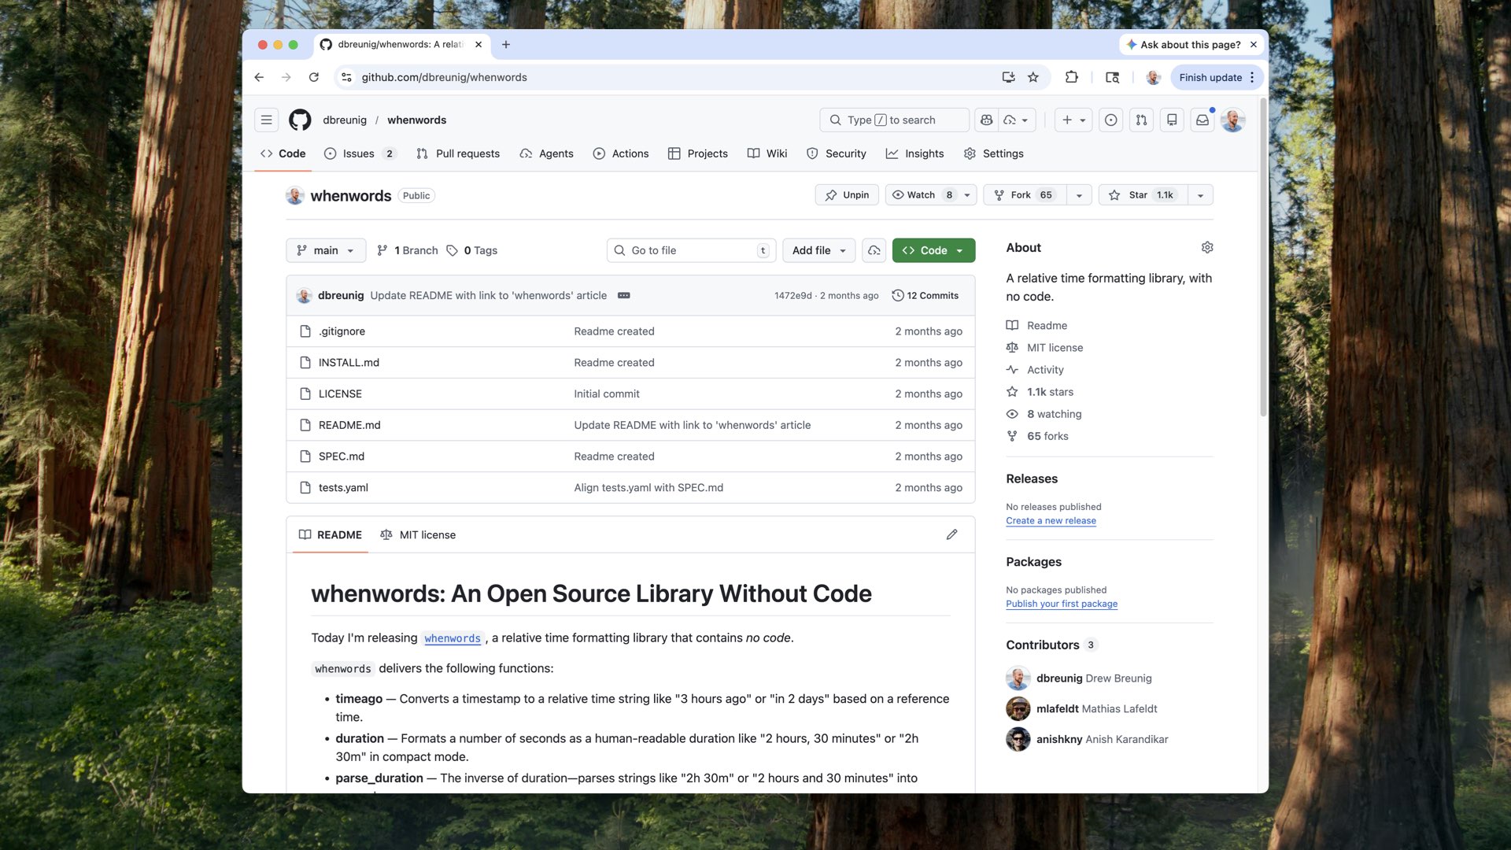Viewport: 1511px width, 850px height.
Task: Open the notifications inbox icon
Action: (x=1202, y=120)
